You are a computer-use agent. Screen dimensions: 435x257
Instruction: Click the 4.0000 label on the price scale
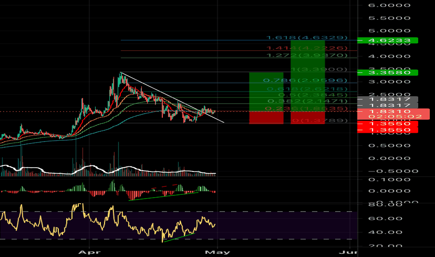(389, 57)
